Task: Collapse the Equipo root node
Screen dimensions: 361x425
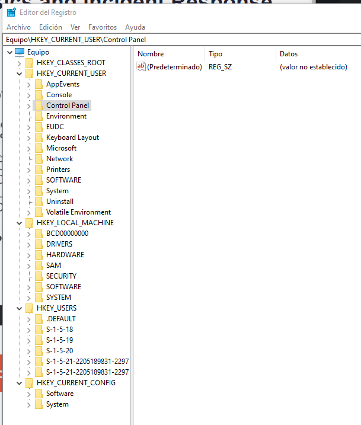Action: pos(9,52)
